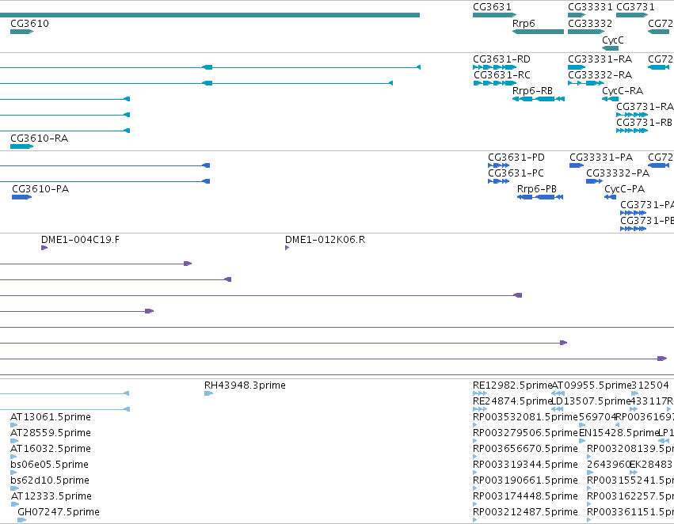Viewport: 674px width, 524px height.
Task: Click protein CycC-PA
Action: 610,197
